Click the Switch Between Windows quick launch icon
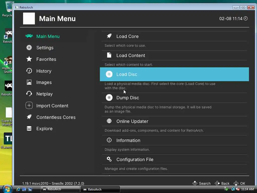 [x=30, y=189]
